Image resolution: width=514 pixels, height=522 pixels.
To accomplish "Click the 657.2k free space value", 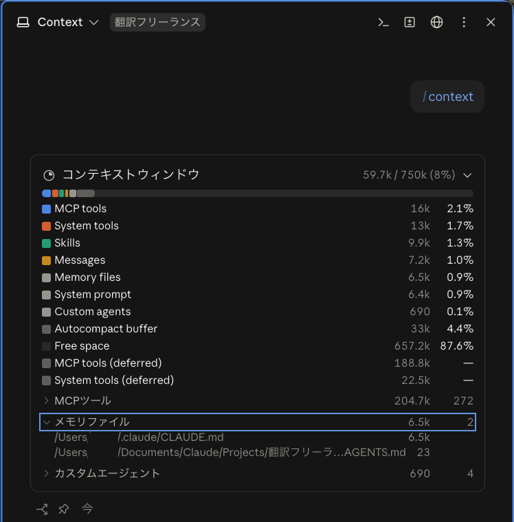I will pos(412,346).
